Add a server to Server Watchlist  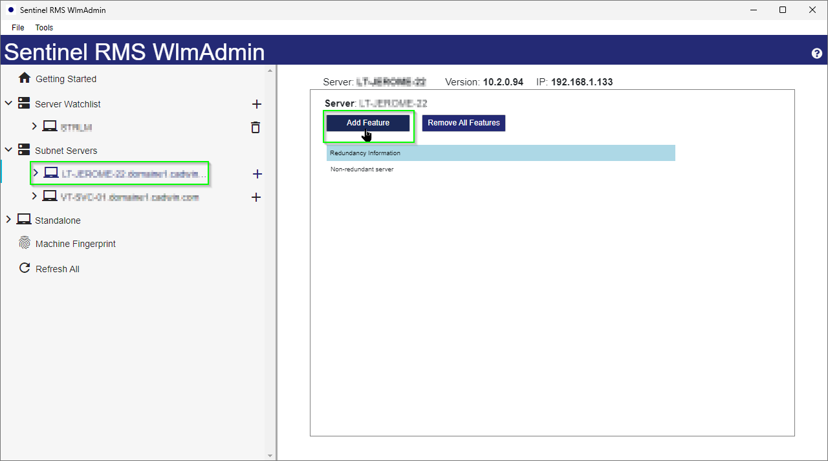point(256,104)
